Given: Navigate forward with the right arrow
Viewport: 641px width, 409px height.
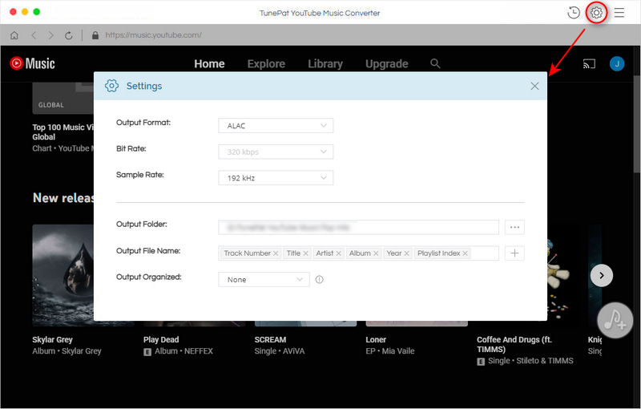Looking at the screenshot, I should 50,35.
